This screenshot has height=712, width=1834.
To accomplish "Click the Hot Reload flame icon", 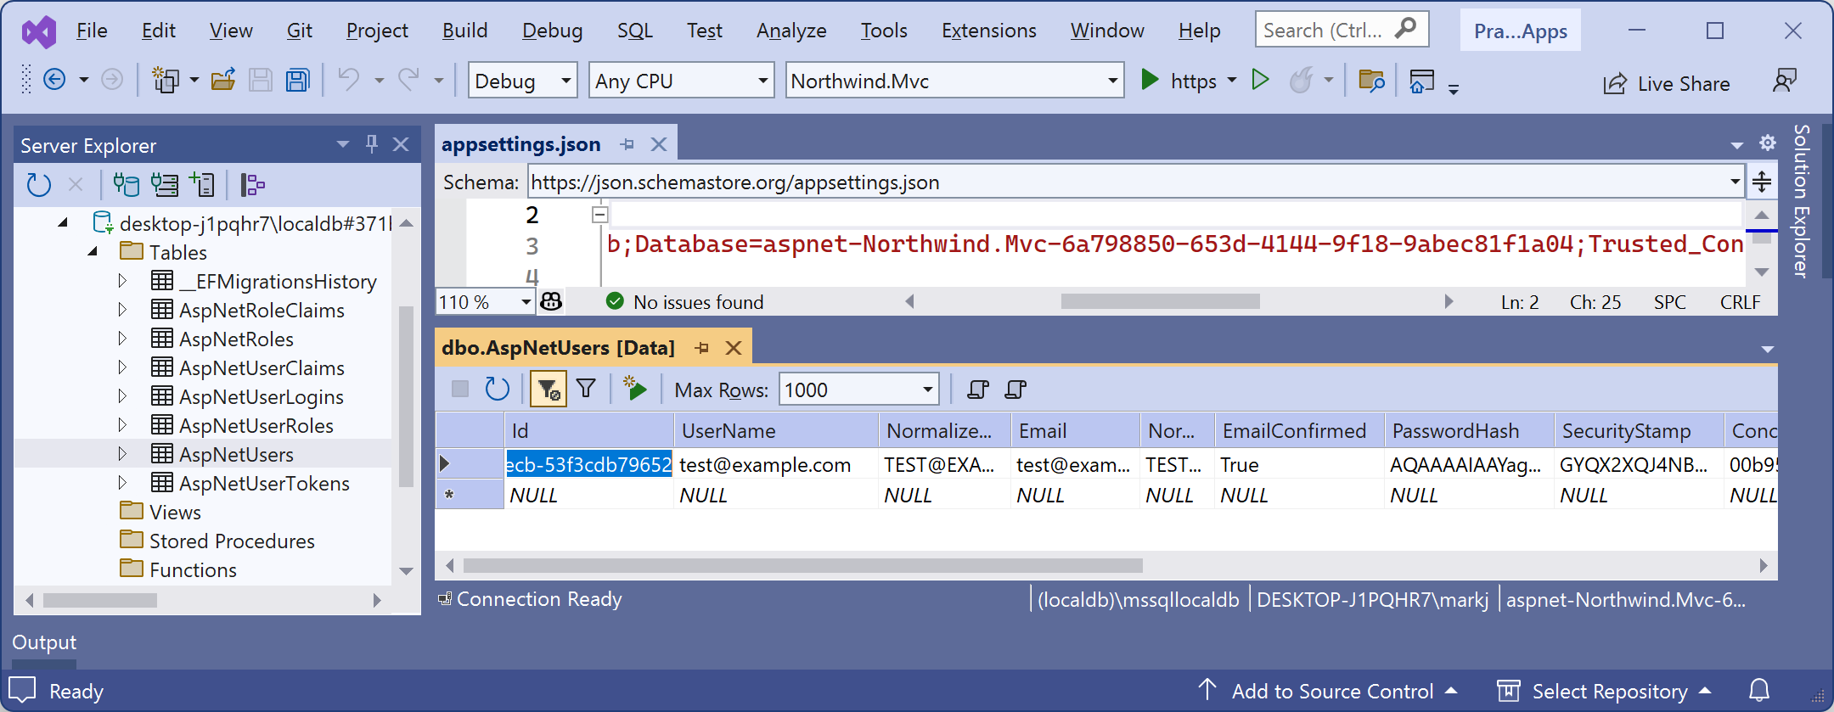I will (1301, 80).
